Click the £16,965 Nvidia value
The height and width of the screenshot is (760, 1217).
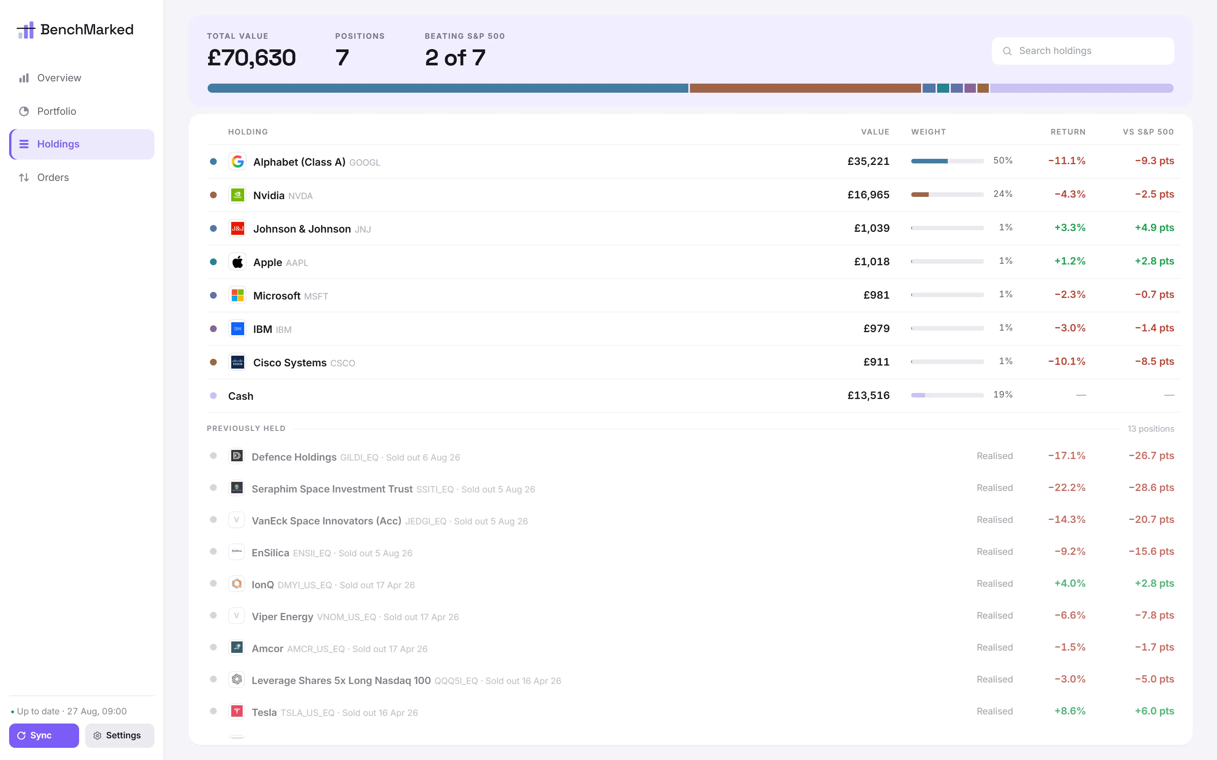tap(869, 195)
